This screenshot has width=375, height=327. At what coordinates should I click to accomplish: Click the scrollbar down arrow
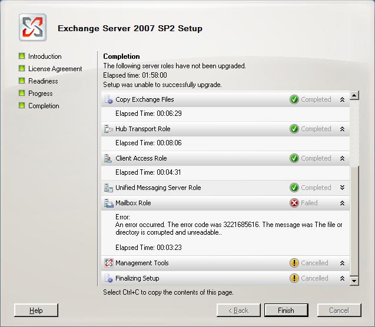click(354, 281)
